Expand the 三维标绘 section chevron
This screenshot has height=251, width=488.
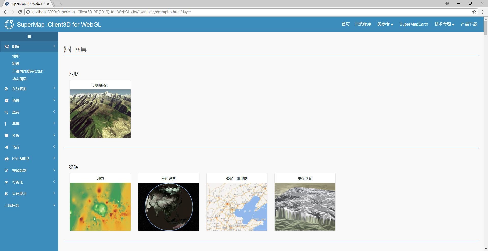pos(54,205)
